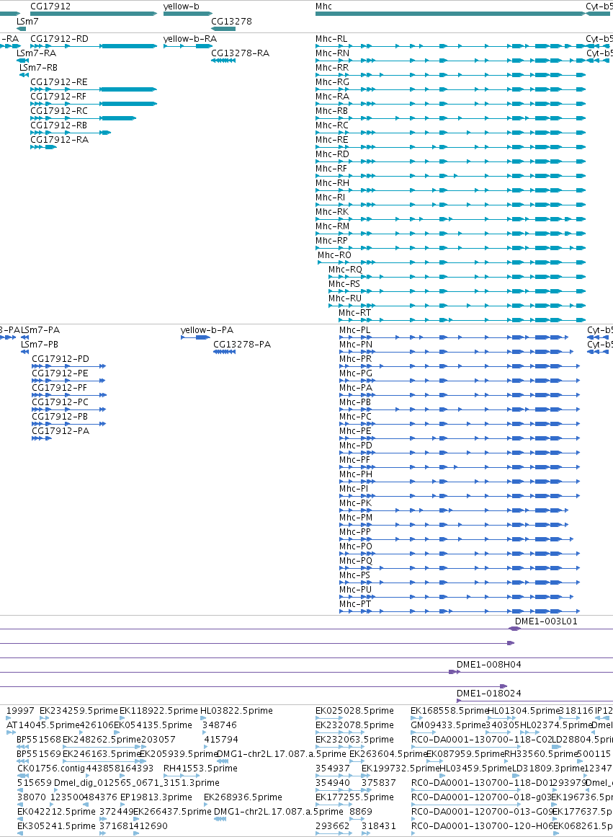Image resolution: width=613 pixels, height=837 pixels.
Task: Click the Mhc-RR transcript label
Action: coord(332,68)
